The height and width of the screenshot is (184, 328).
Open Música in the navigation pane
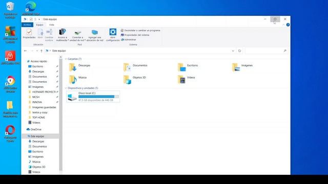point(36,162)
